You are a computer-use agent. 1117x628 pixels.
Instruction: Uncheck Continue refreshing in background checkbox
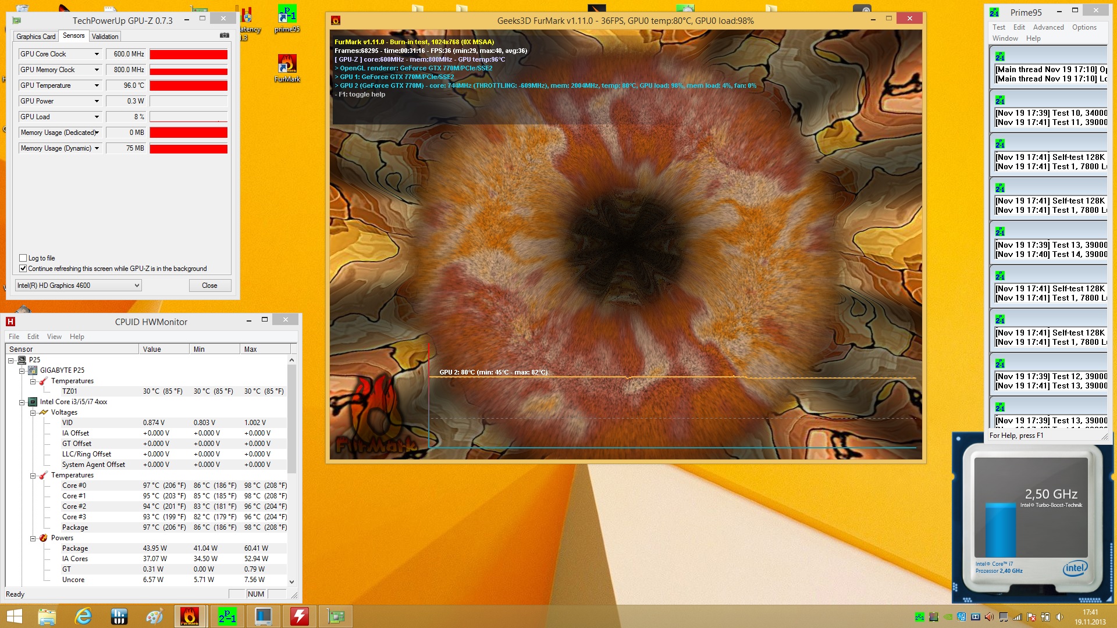(23, 268)
